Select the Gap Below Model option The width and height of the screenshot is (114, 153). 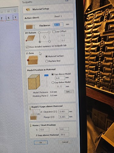tap(53, 83)
